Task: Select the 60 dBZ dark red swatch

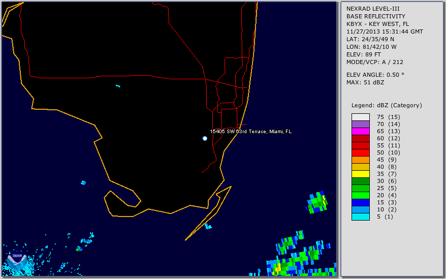Action: click(360, 138)
